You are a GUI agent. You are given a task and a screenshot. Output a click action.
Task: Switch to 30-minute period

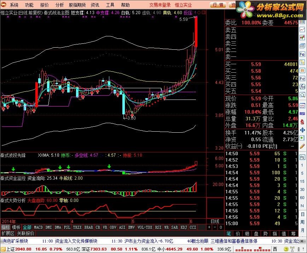pyautogui.click(x=302, y=190)
